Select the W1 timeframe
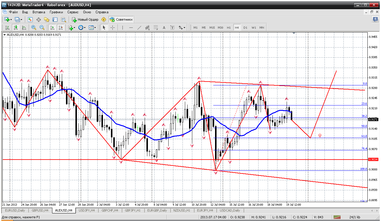This screenshot has width=381, height=221. pos(254,27)
